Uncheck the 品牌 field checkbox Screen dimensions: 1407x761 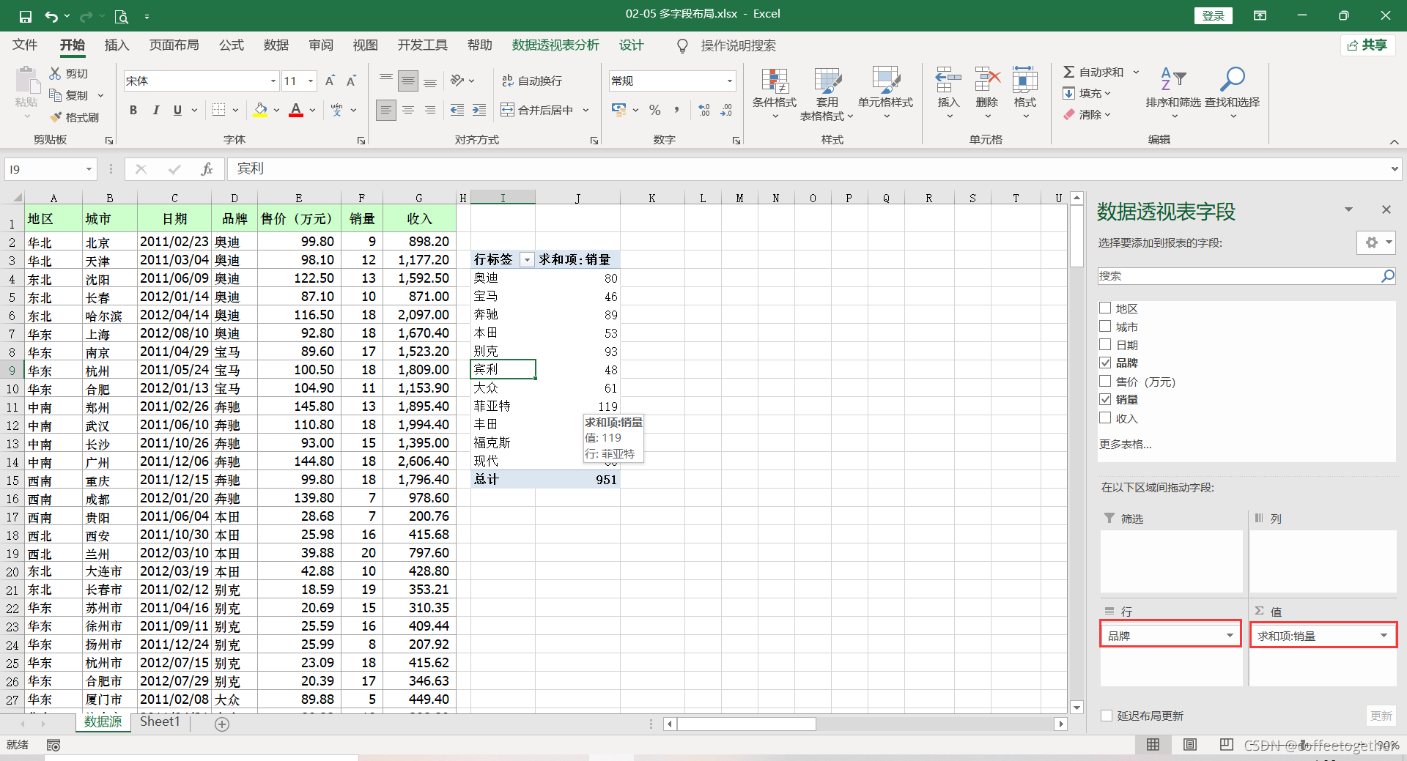coord(1105,363)
